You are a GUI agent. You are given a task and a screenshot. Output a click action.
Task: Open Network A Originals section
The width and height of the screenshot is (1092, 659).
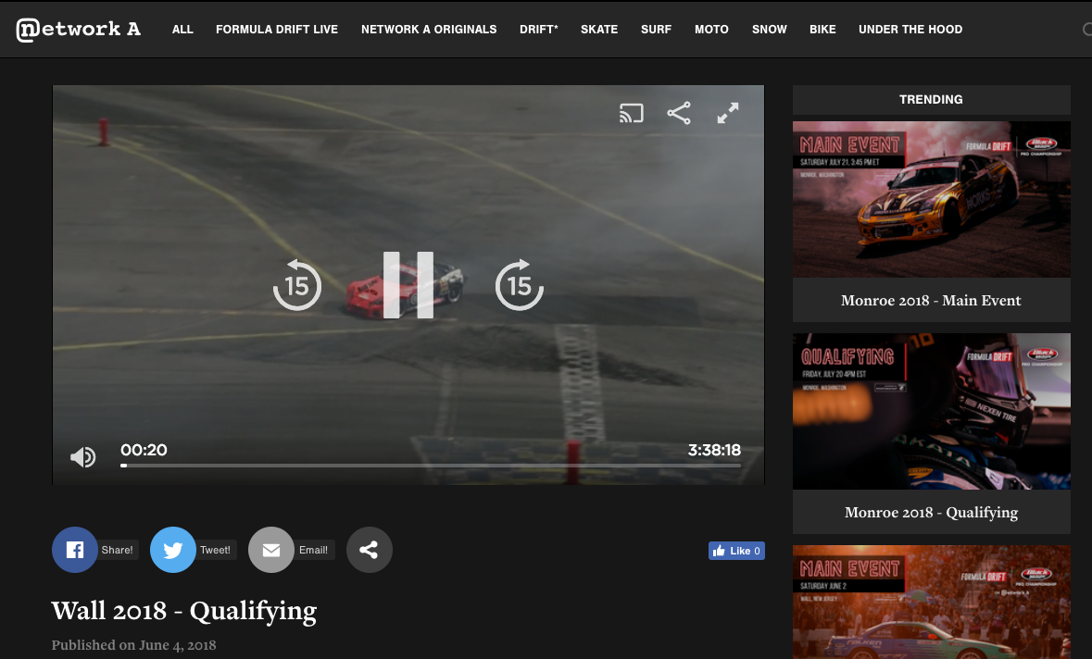coord(429,30)
